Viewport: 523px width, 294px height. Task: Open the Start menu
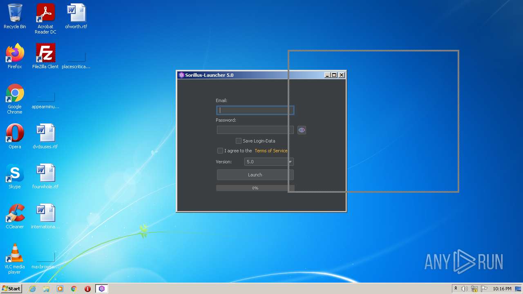pyautogui.click(x=11, y=289)
